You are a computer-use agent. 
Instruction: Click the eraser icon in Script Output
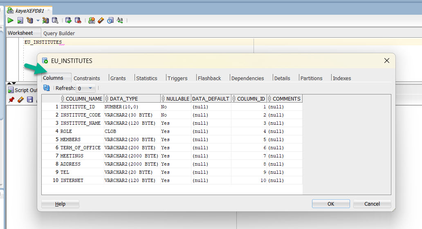point(20,99)
